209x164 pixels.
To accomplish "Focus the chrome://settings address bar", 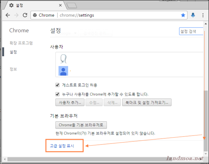I will pos(109,15).
